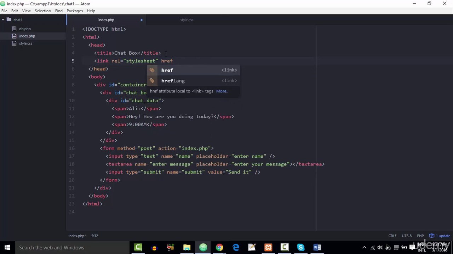Click the file icon next to index.php

coord(14,36)
